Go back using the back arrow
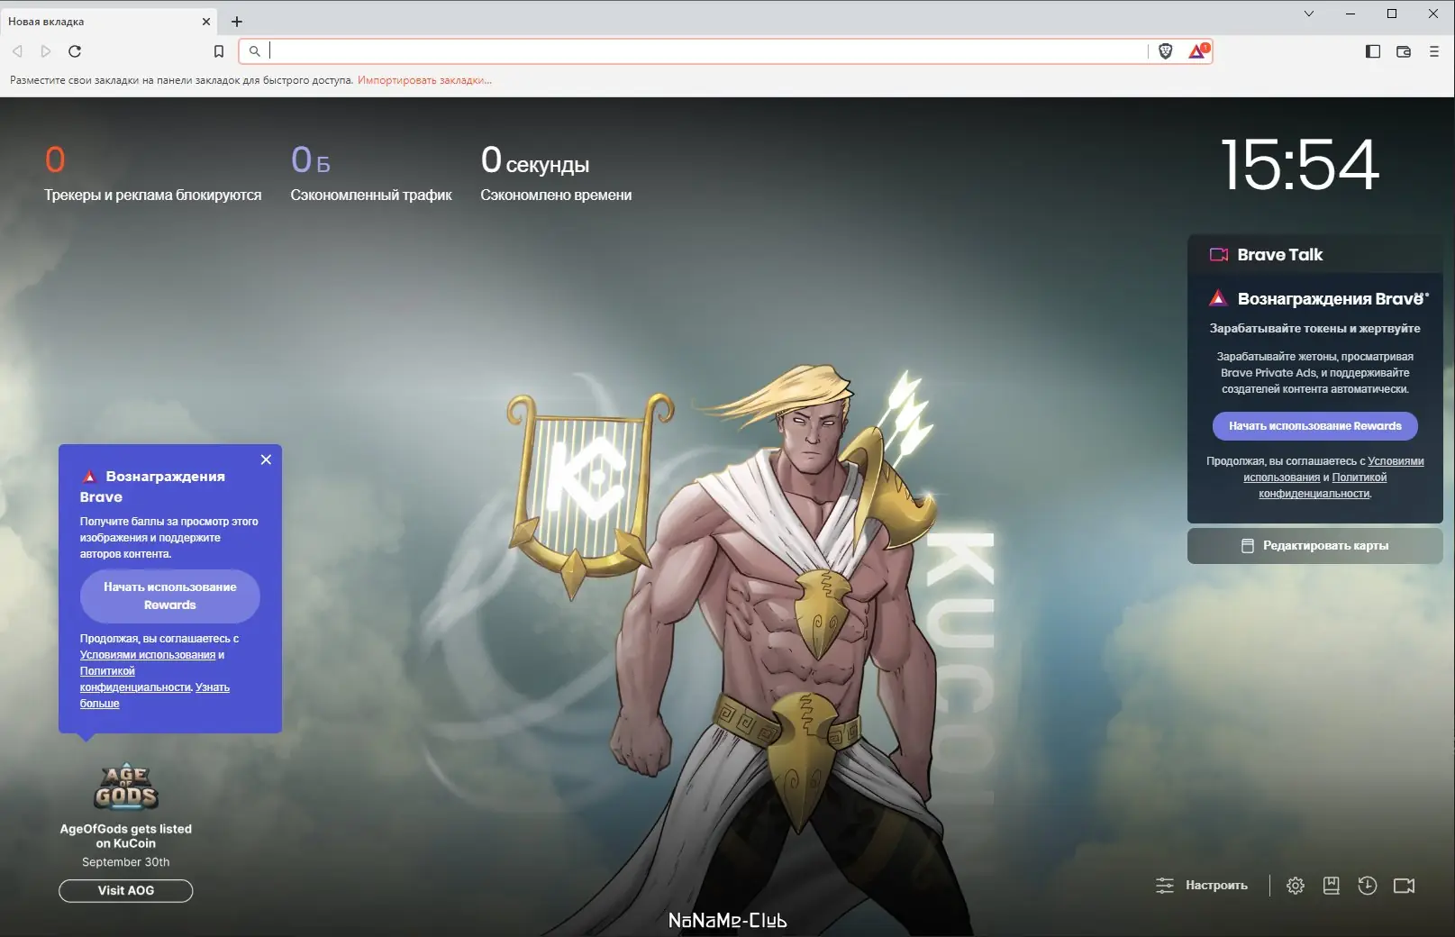1455x937 pixels. click(17, 51)
